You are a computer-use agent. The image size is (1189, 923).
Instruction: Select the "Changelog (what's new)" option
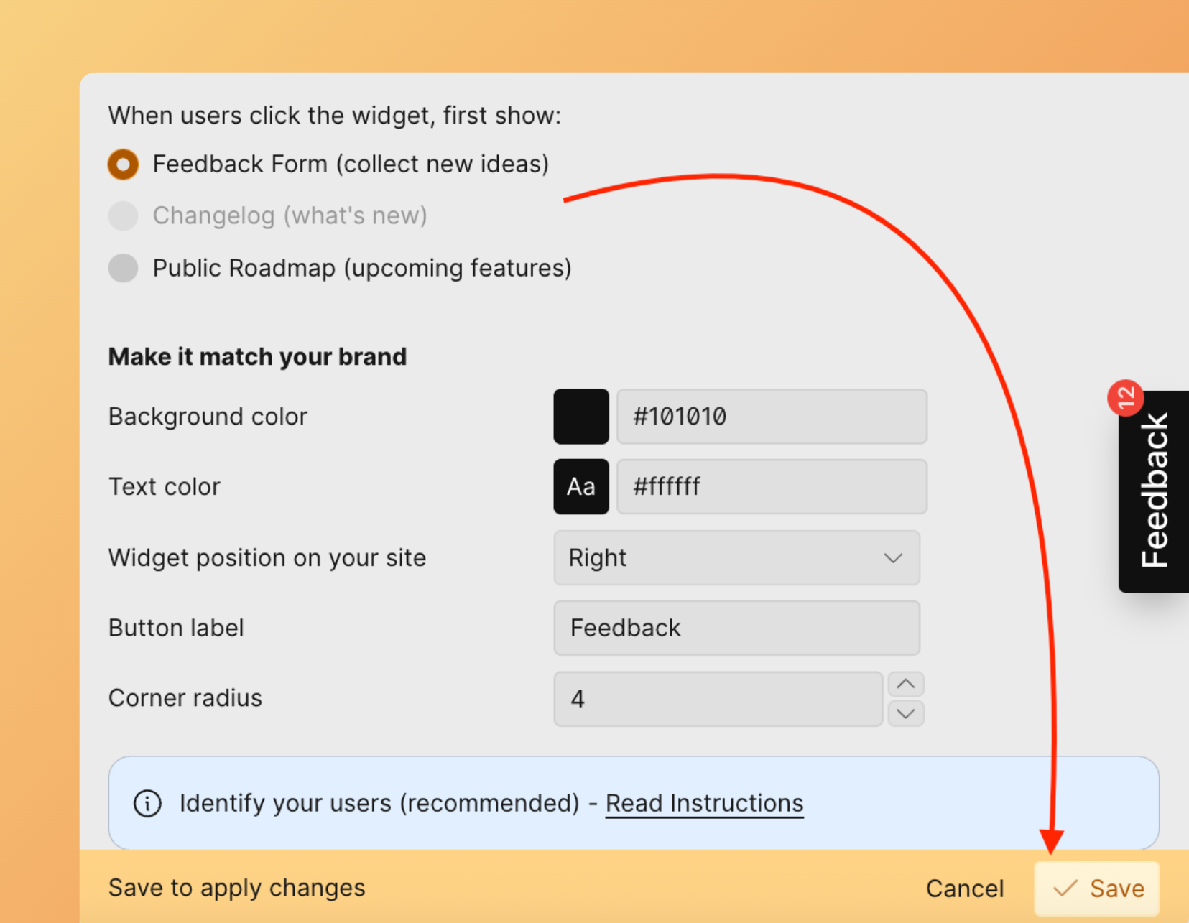click(123, 215)
